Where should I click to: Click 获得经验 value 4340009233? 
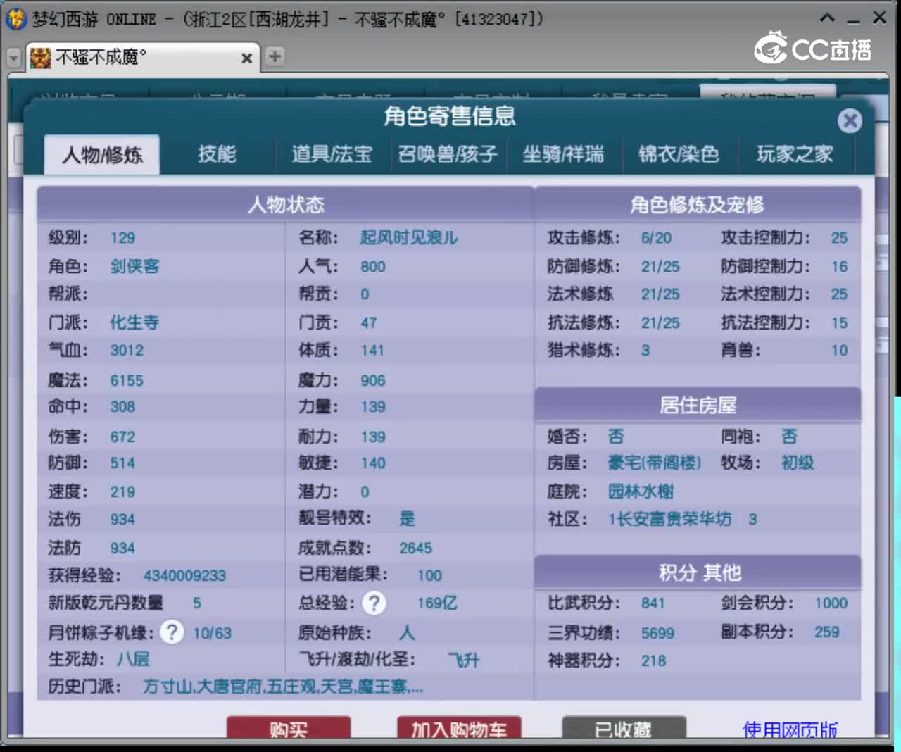(184, 576)
